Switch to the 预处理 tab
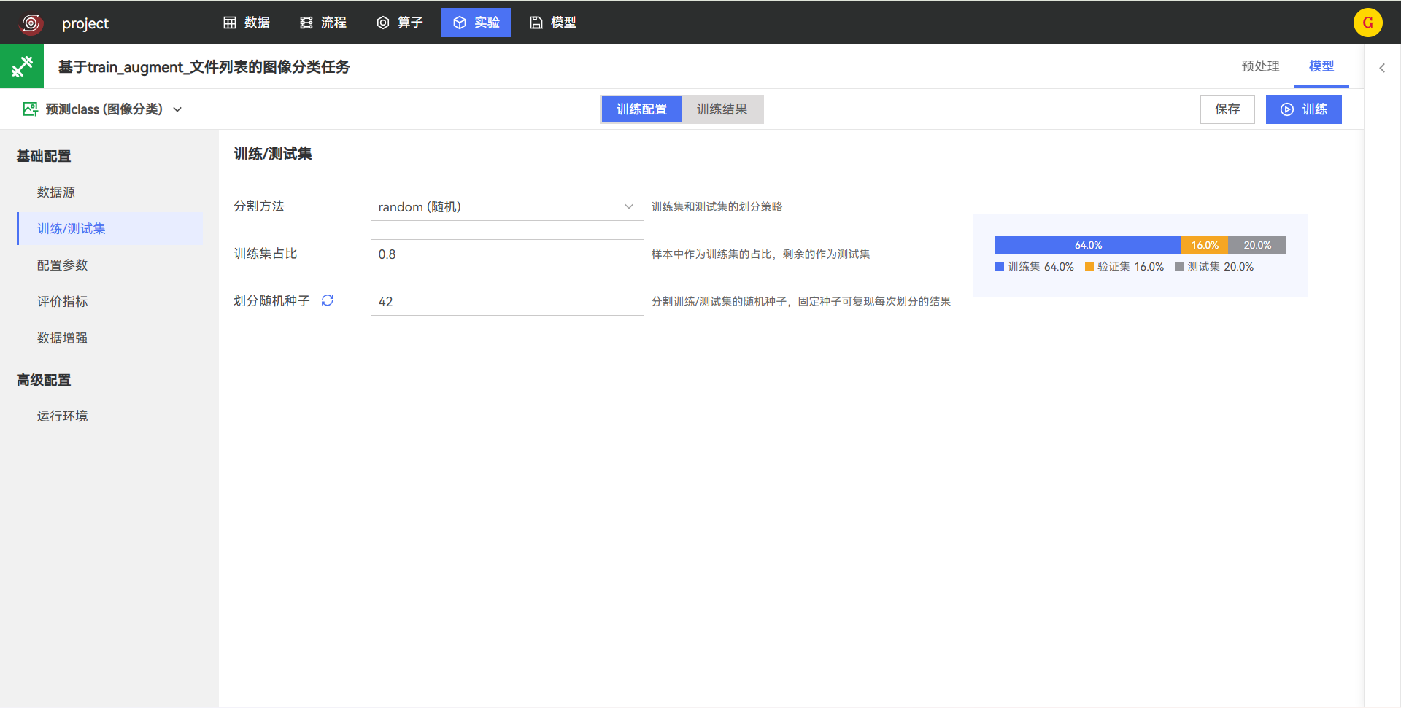The width and height of the screenshot is (1401, 708). (1260, 66)
